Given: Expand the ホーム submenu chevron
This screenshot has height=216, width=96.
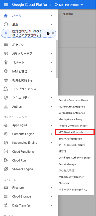Looking at the screenshot, I should pyautogui.click(x=51, y=16).
